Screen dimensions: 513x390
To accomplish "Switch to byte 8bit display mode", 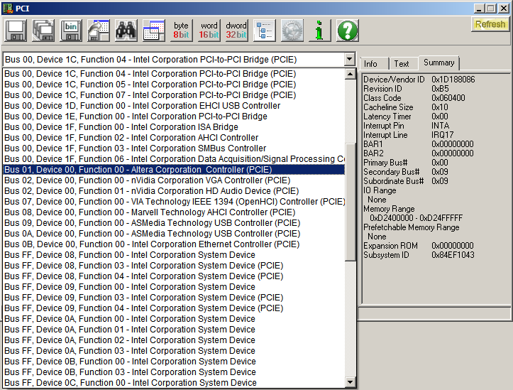I will tap(181, 30).
